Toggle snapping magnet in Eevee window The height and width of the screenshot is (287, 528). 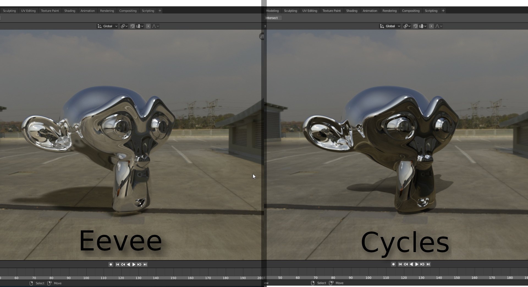(133, 26)
